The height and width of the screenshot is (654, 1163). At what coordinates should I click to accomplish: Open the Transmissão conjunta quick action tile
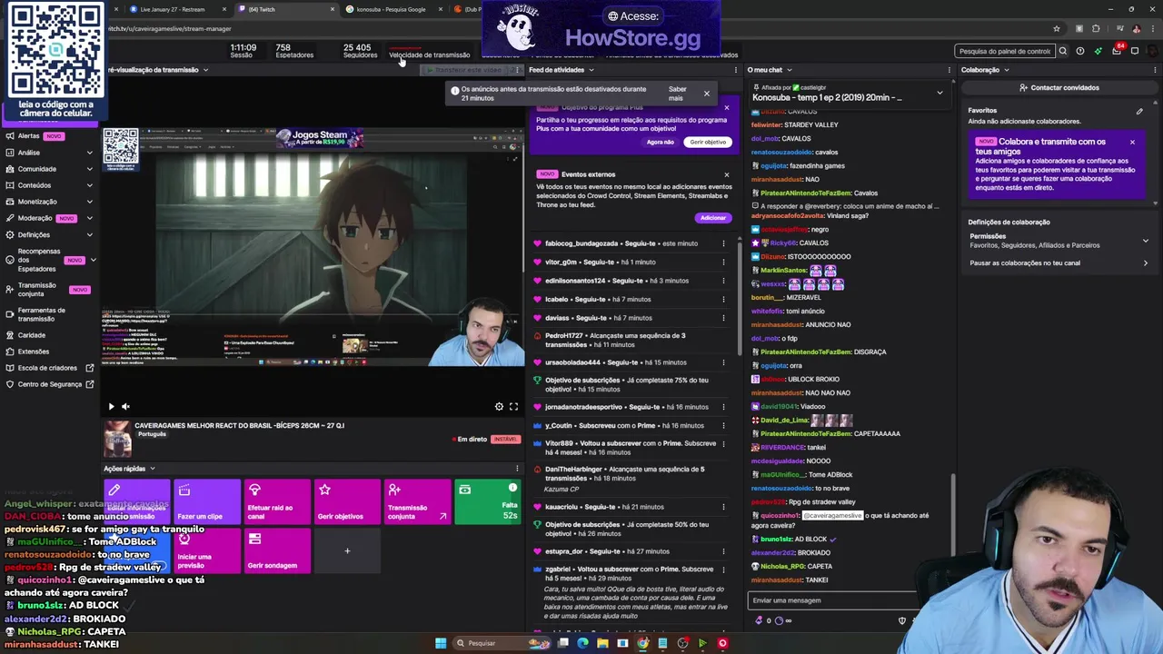pos(417,501)
